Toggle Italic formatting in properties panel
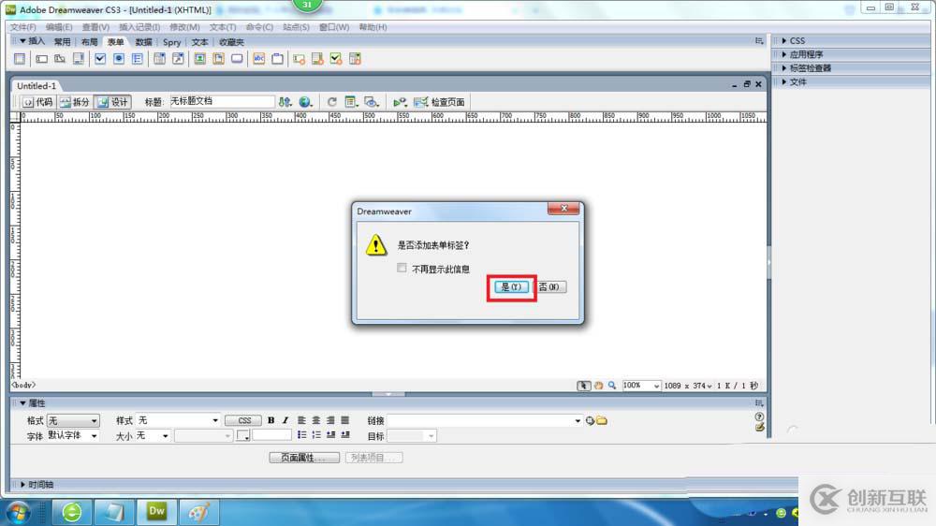 click(285, 420)
